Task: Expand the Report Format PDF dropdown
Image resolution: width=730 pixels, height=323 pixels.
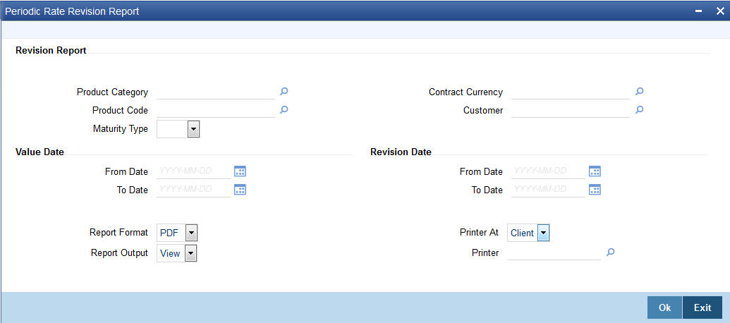Action: coord(191,233)
